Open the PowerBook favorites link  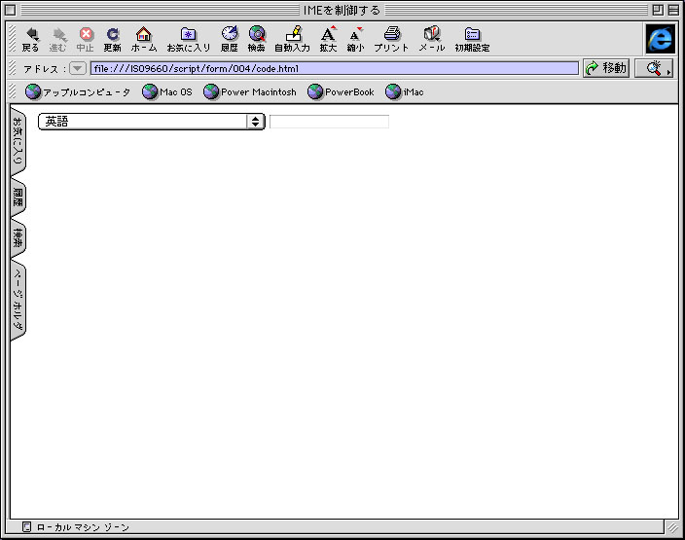341,92
